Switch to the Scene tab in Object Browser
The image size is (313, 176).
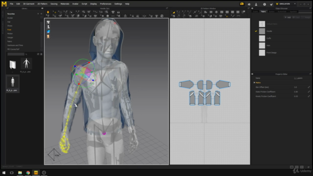point(255,12)
